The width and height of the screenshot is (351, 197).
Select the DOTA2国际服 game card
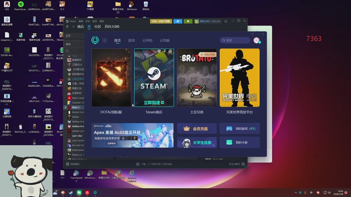point(111,78)
